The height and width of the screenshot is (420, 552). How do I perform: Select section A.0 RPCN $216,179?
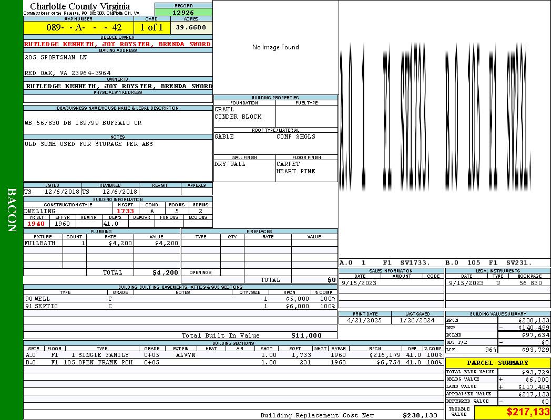point(385,355)
